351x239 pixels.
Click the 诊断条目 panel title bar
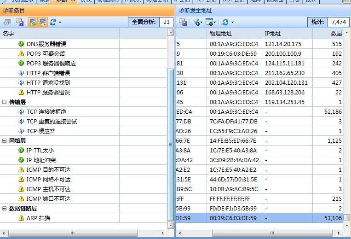[x=87, y=10]
